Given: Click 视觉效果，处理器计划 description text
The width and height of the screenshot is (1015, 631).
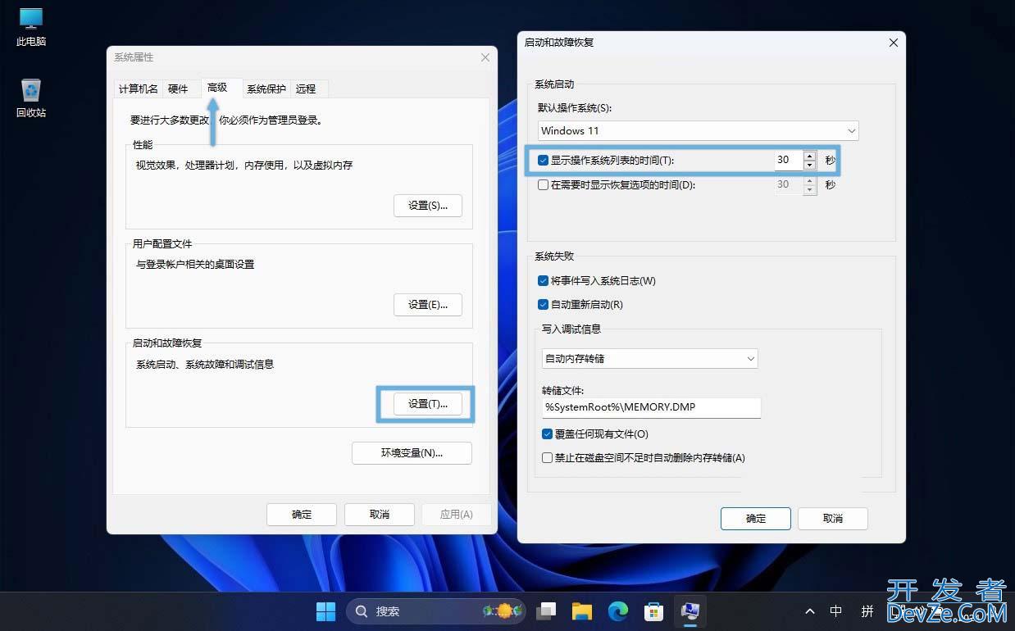Looking at the screenshot, I should (x=244, y=165).
